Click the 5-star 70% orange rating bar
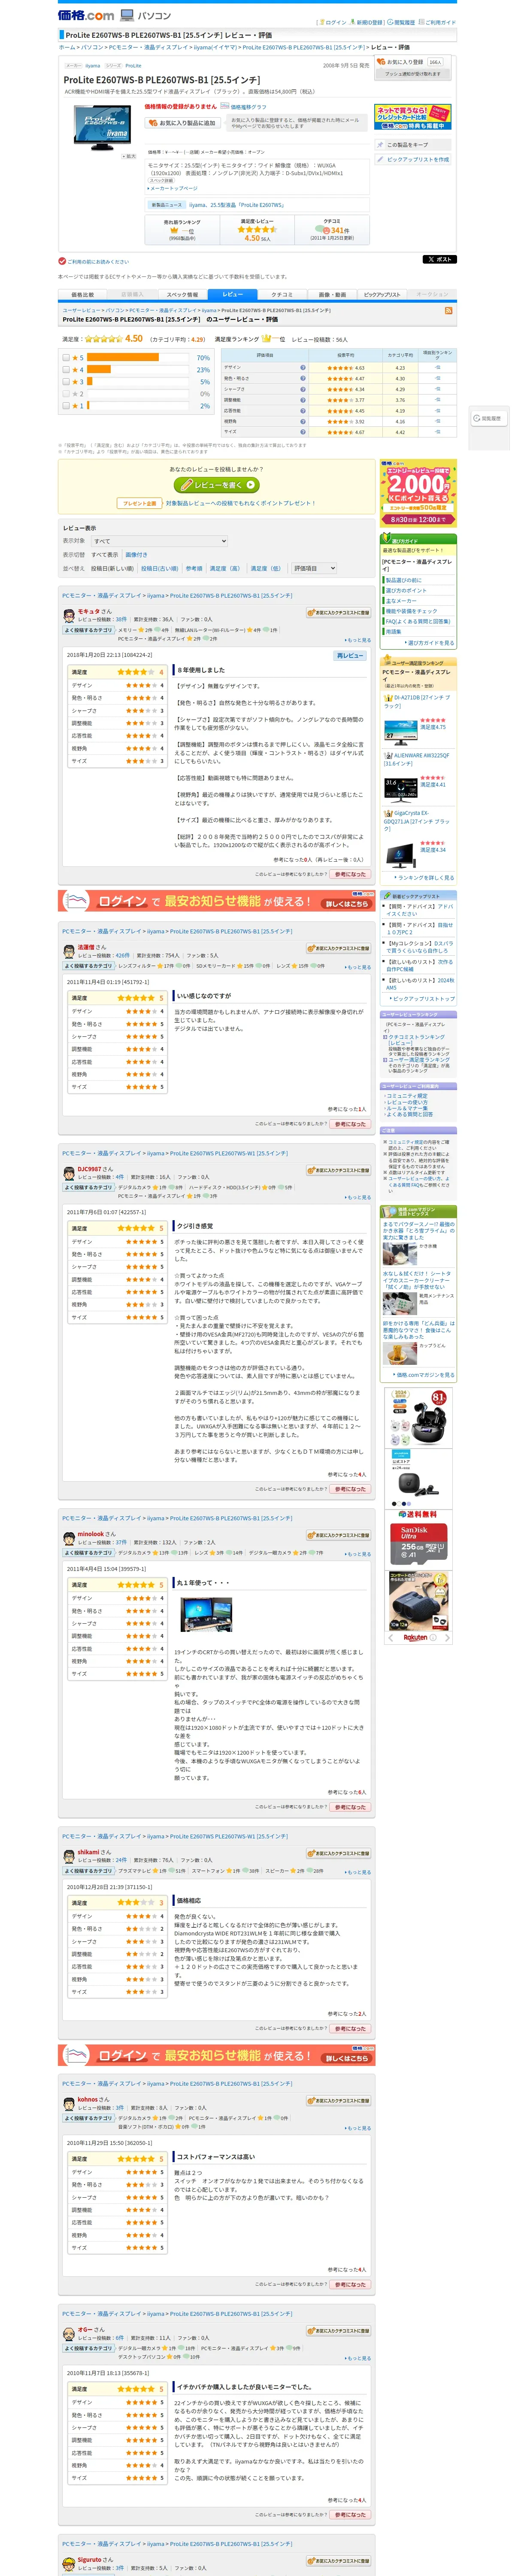Viewport: 515px width, 2576px height. point(123,357)
